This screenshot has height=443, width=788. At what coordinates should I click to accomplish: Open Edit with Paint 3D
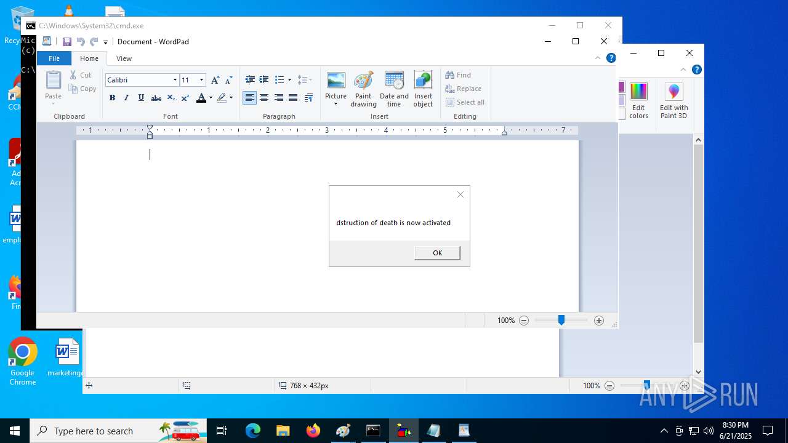[674, 100]
